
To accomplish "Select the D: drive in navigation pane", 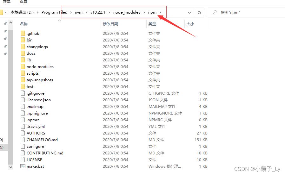I will point(3,147).
